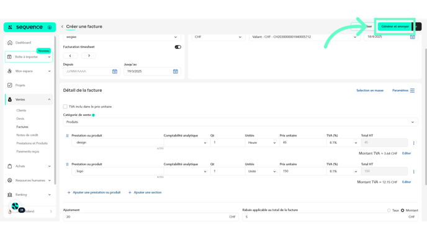Screen dimensions: 427x240
Task: Click the Ressources humaines icon
Action: (x=10, y=180)
